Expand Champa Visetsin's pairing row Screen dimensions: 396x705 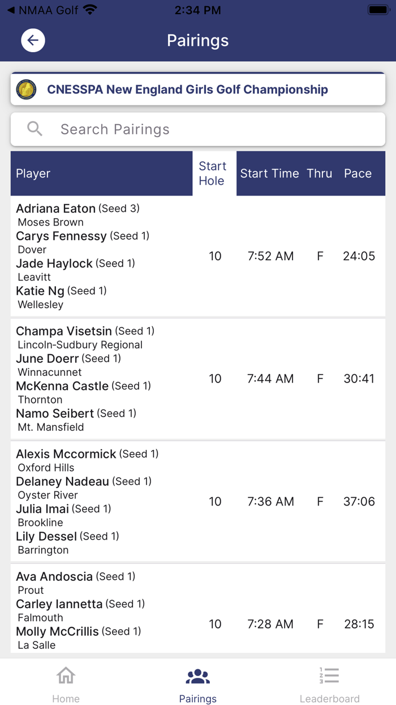197,379
